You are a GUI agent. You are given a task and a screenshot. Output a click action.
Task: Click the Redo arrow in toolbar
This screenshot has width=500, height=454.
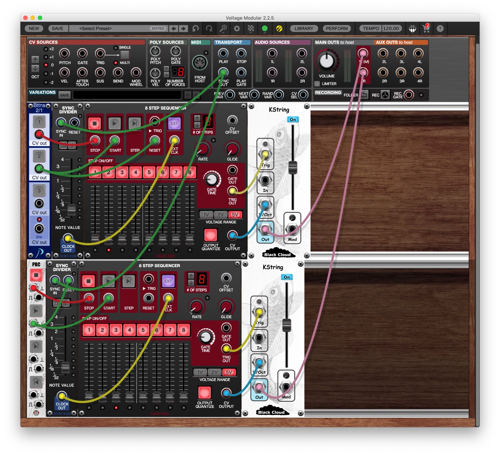click(209, 28)
